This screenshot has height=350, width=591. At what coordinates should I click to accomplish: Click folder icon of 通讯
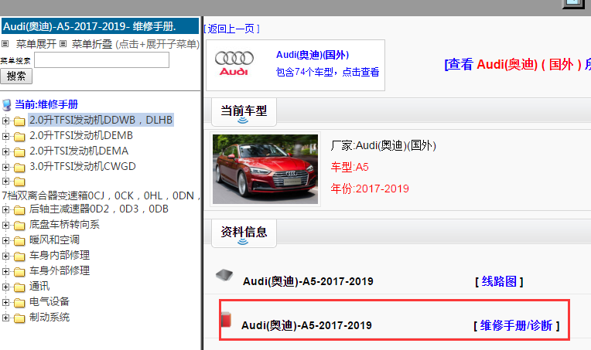(x=19, y=287)
